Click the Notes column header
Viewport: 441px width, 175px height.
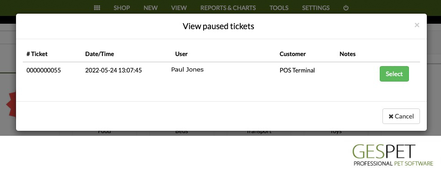(x=348, y=54)
